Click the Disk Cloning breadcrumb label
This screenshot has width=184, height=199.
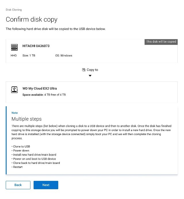(14, 10)
